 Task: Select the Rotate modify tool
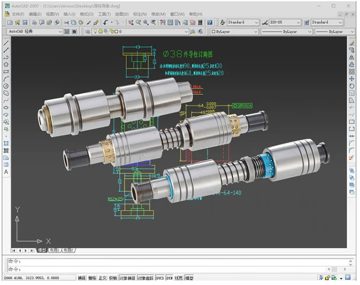point(352,86)
